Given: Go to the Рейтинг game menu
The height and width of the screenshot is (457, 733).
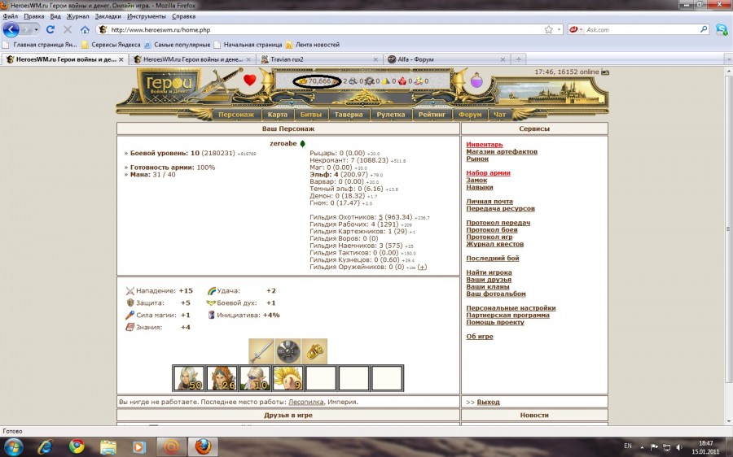Looking at the screenshot, I should tap(432, 115).
